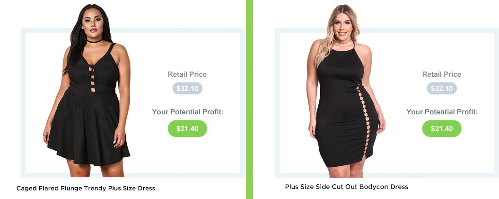Select the right product's Retail Price label

pos(441,74)
